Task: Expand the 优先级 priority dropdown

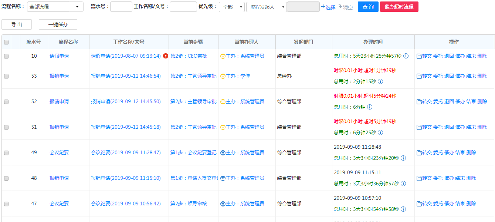Action: pos(231,7)
